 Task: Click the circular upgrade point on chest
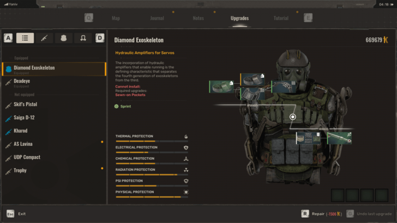pyautogui.click(x=293, y=117)
